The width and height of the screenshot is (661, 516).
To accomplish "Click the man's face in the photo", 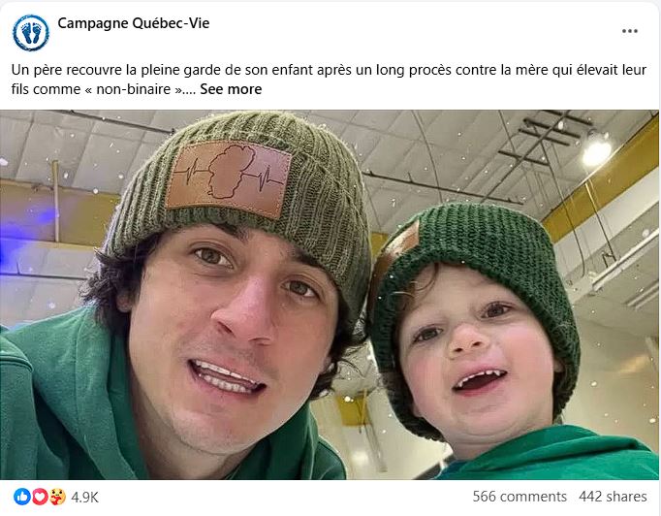I will [236, 338].
